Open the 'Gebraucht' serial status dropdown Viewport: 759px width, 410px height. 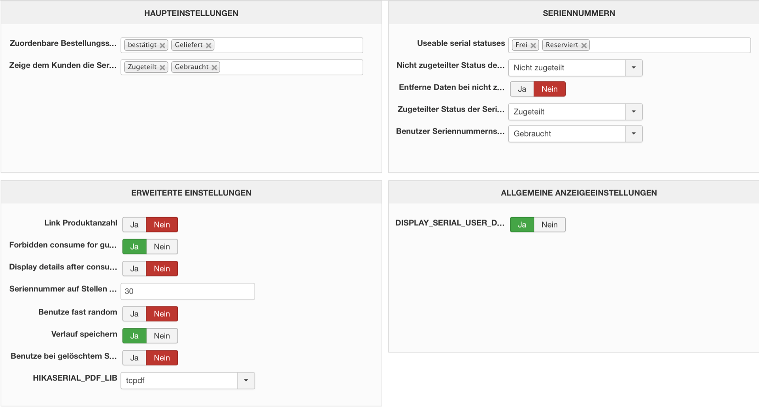[x=634, y=134]
